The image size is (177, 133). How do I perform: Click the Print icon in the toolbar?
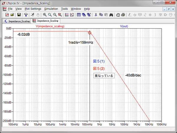tap(123, 14)
